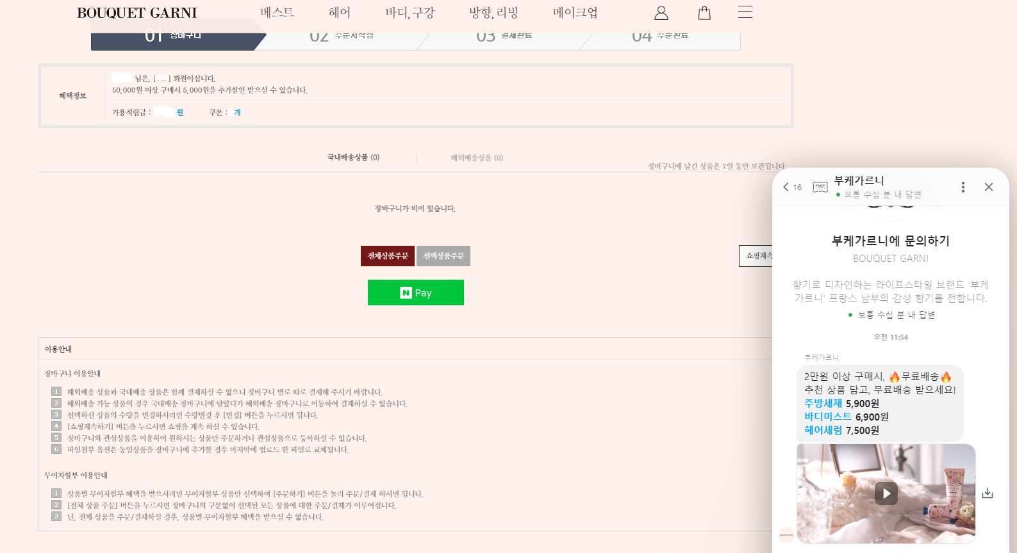The height and width of the screenshot is (553, 1017).
Task: Open the chat three-dot options menu
Action: (x=963, y=187)
